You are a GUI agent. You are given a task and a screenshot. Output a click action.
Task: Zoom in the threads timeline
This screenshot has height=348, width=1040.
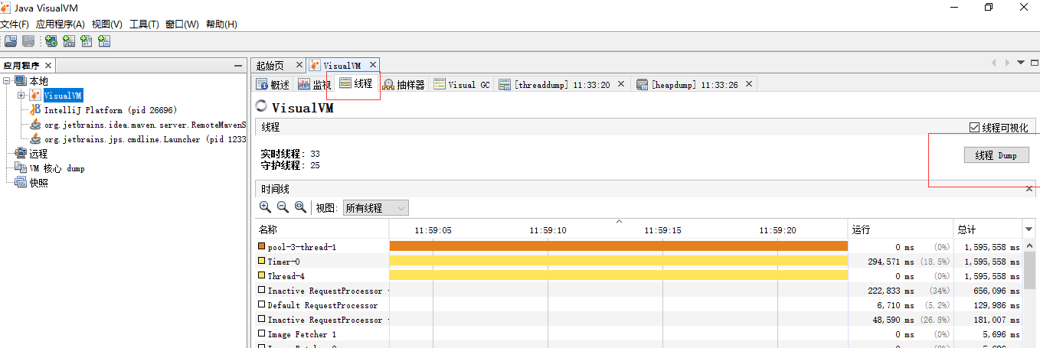point(265,207)
